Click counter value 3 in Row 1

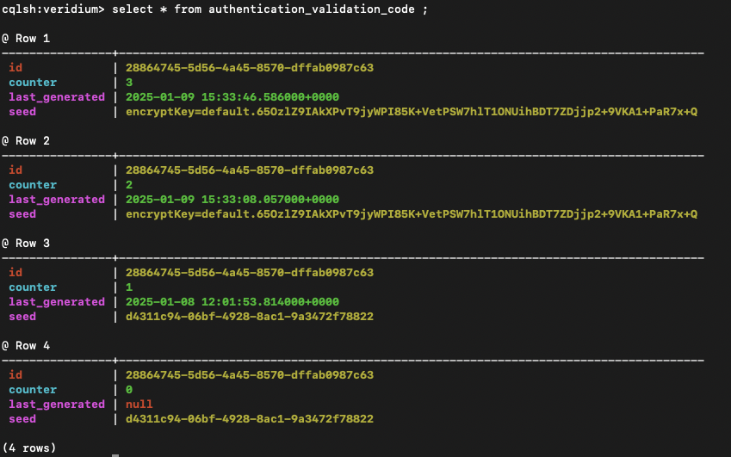point(129,82)
